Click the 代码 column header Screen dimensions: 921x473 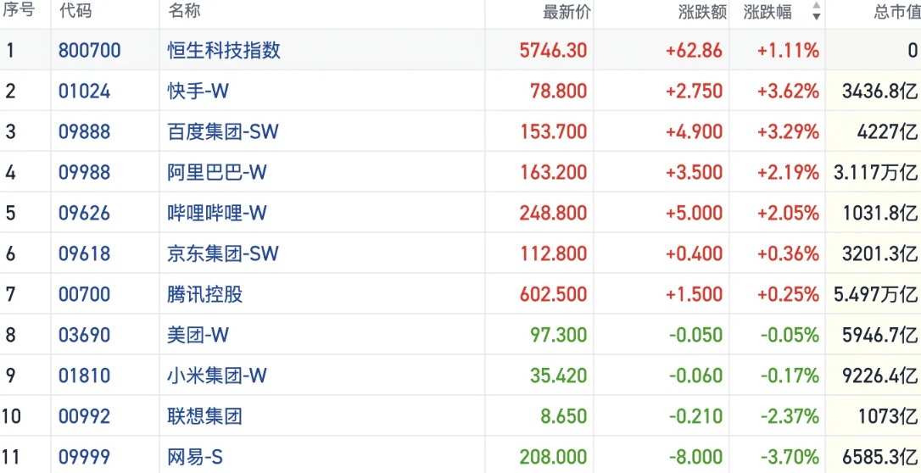[x=75, y=11]
